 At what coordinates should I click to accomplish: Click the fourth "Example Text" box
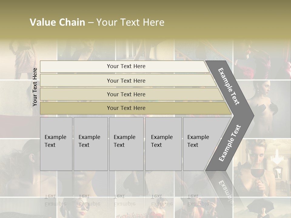pos(163,144)
